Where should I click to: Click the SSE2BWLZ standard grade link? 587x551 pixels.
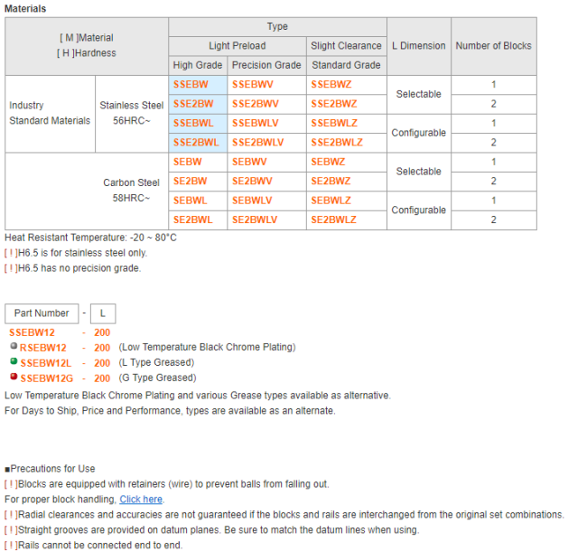coord(337,143)
